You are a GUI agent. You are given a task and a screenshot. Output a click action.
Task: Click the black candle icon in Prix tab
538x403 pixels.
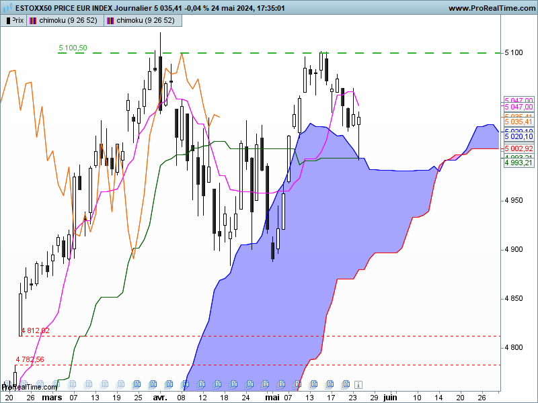(x=8, y=21)
